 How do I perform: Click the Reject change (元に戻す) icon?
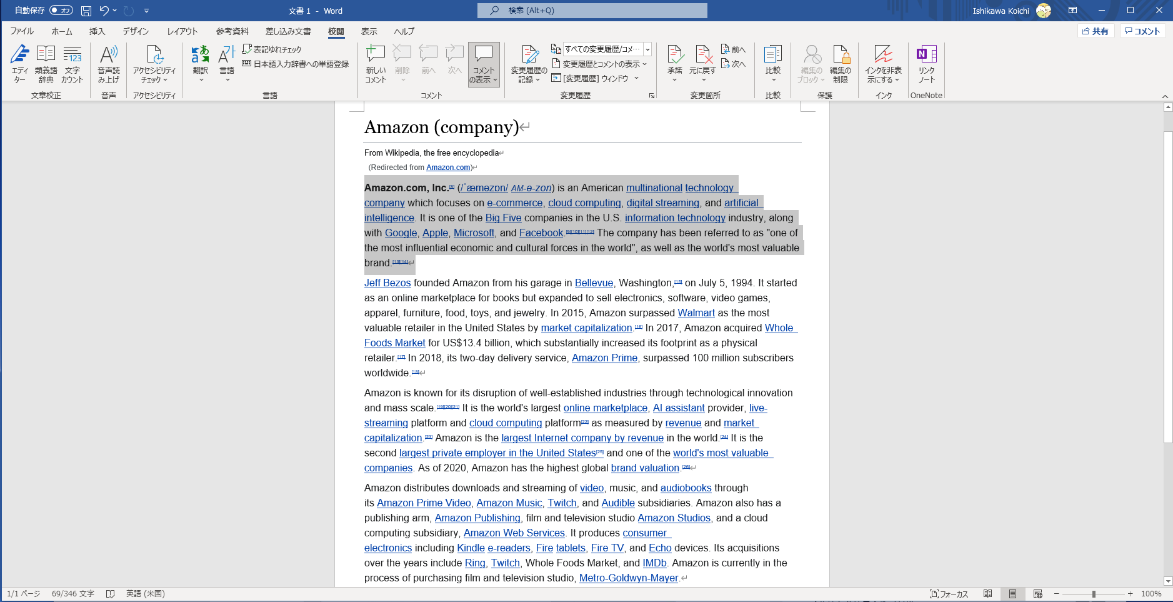(702, 64)
